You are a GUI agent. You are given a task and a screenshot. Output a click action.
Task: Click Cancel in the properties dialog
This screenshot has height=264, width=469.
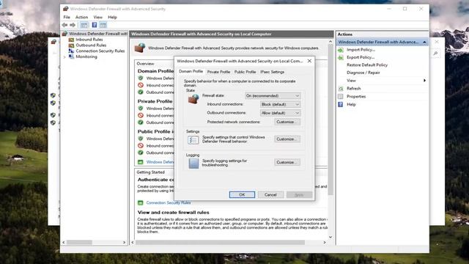pyautogui.click(x=270, y=195)
